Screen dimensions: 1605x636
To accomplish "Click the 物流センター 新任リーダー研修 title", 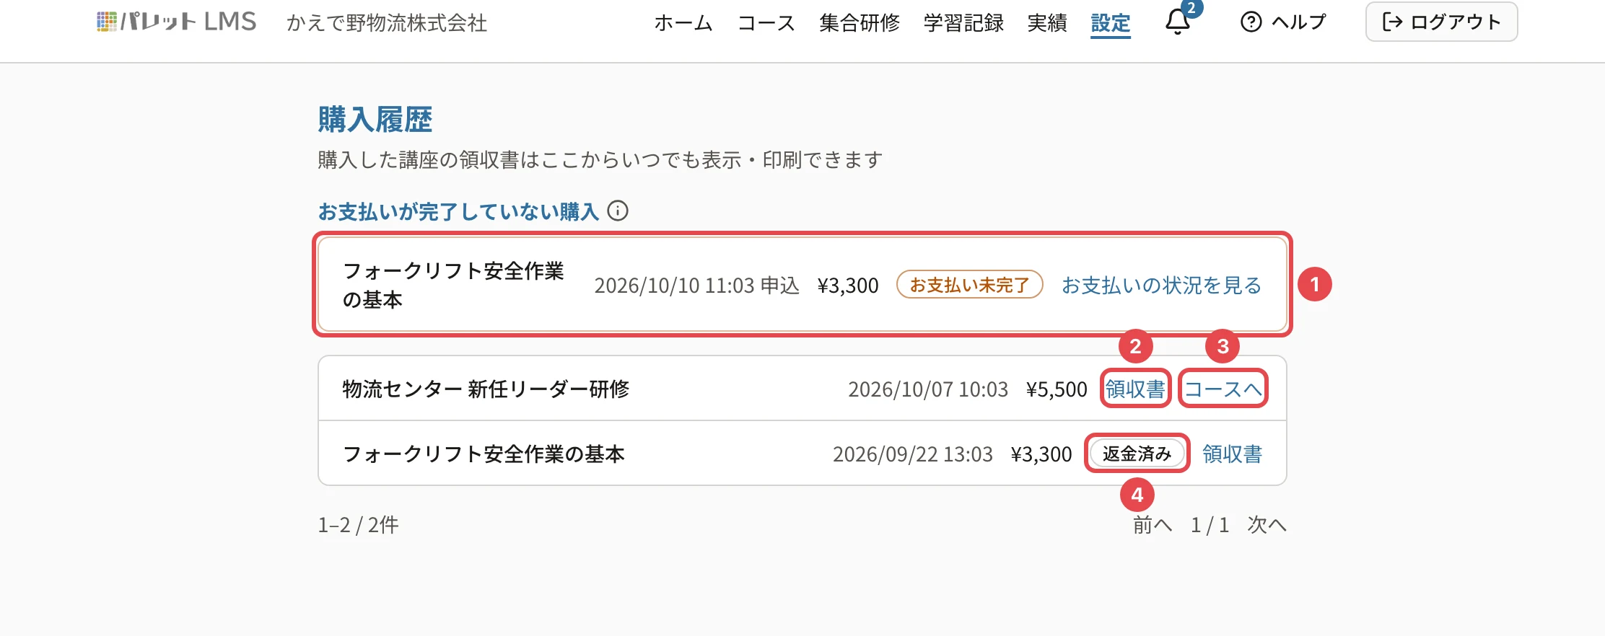I will pos(486,389).
